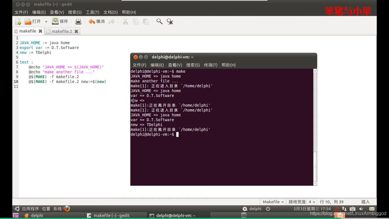Close the makefile tab
This screenshot has width=389, height=219.
click(40, 31)
